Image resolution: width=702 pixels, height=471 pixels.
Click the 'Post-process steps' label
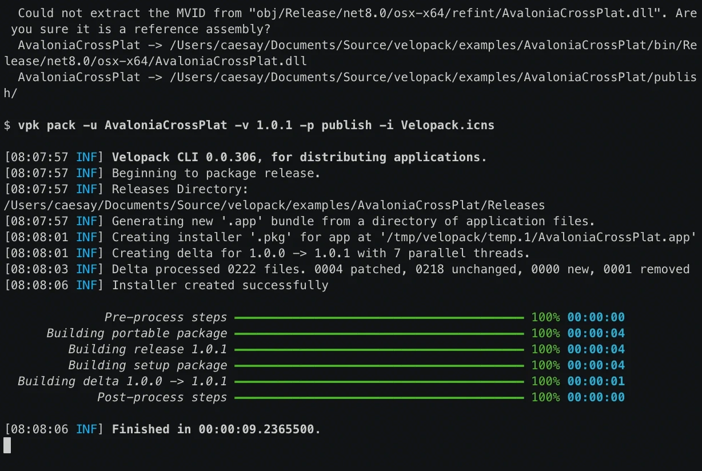(x=162, y=397)
